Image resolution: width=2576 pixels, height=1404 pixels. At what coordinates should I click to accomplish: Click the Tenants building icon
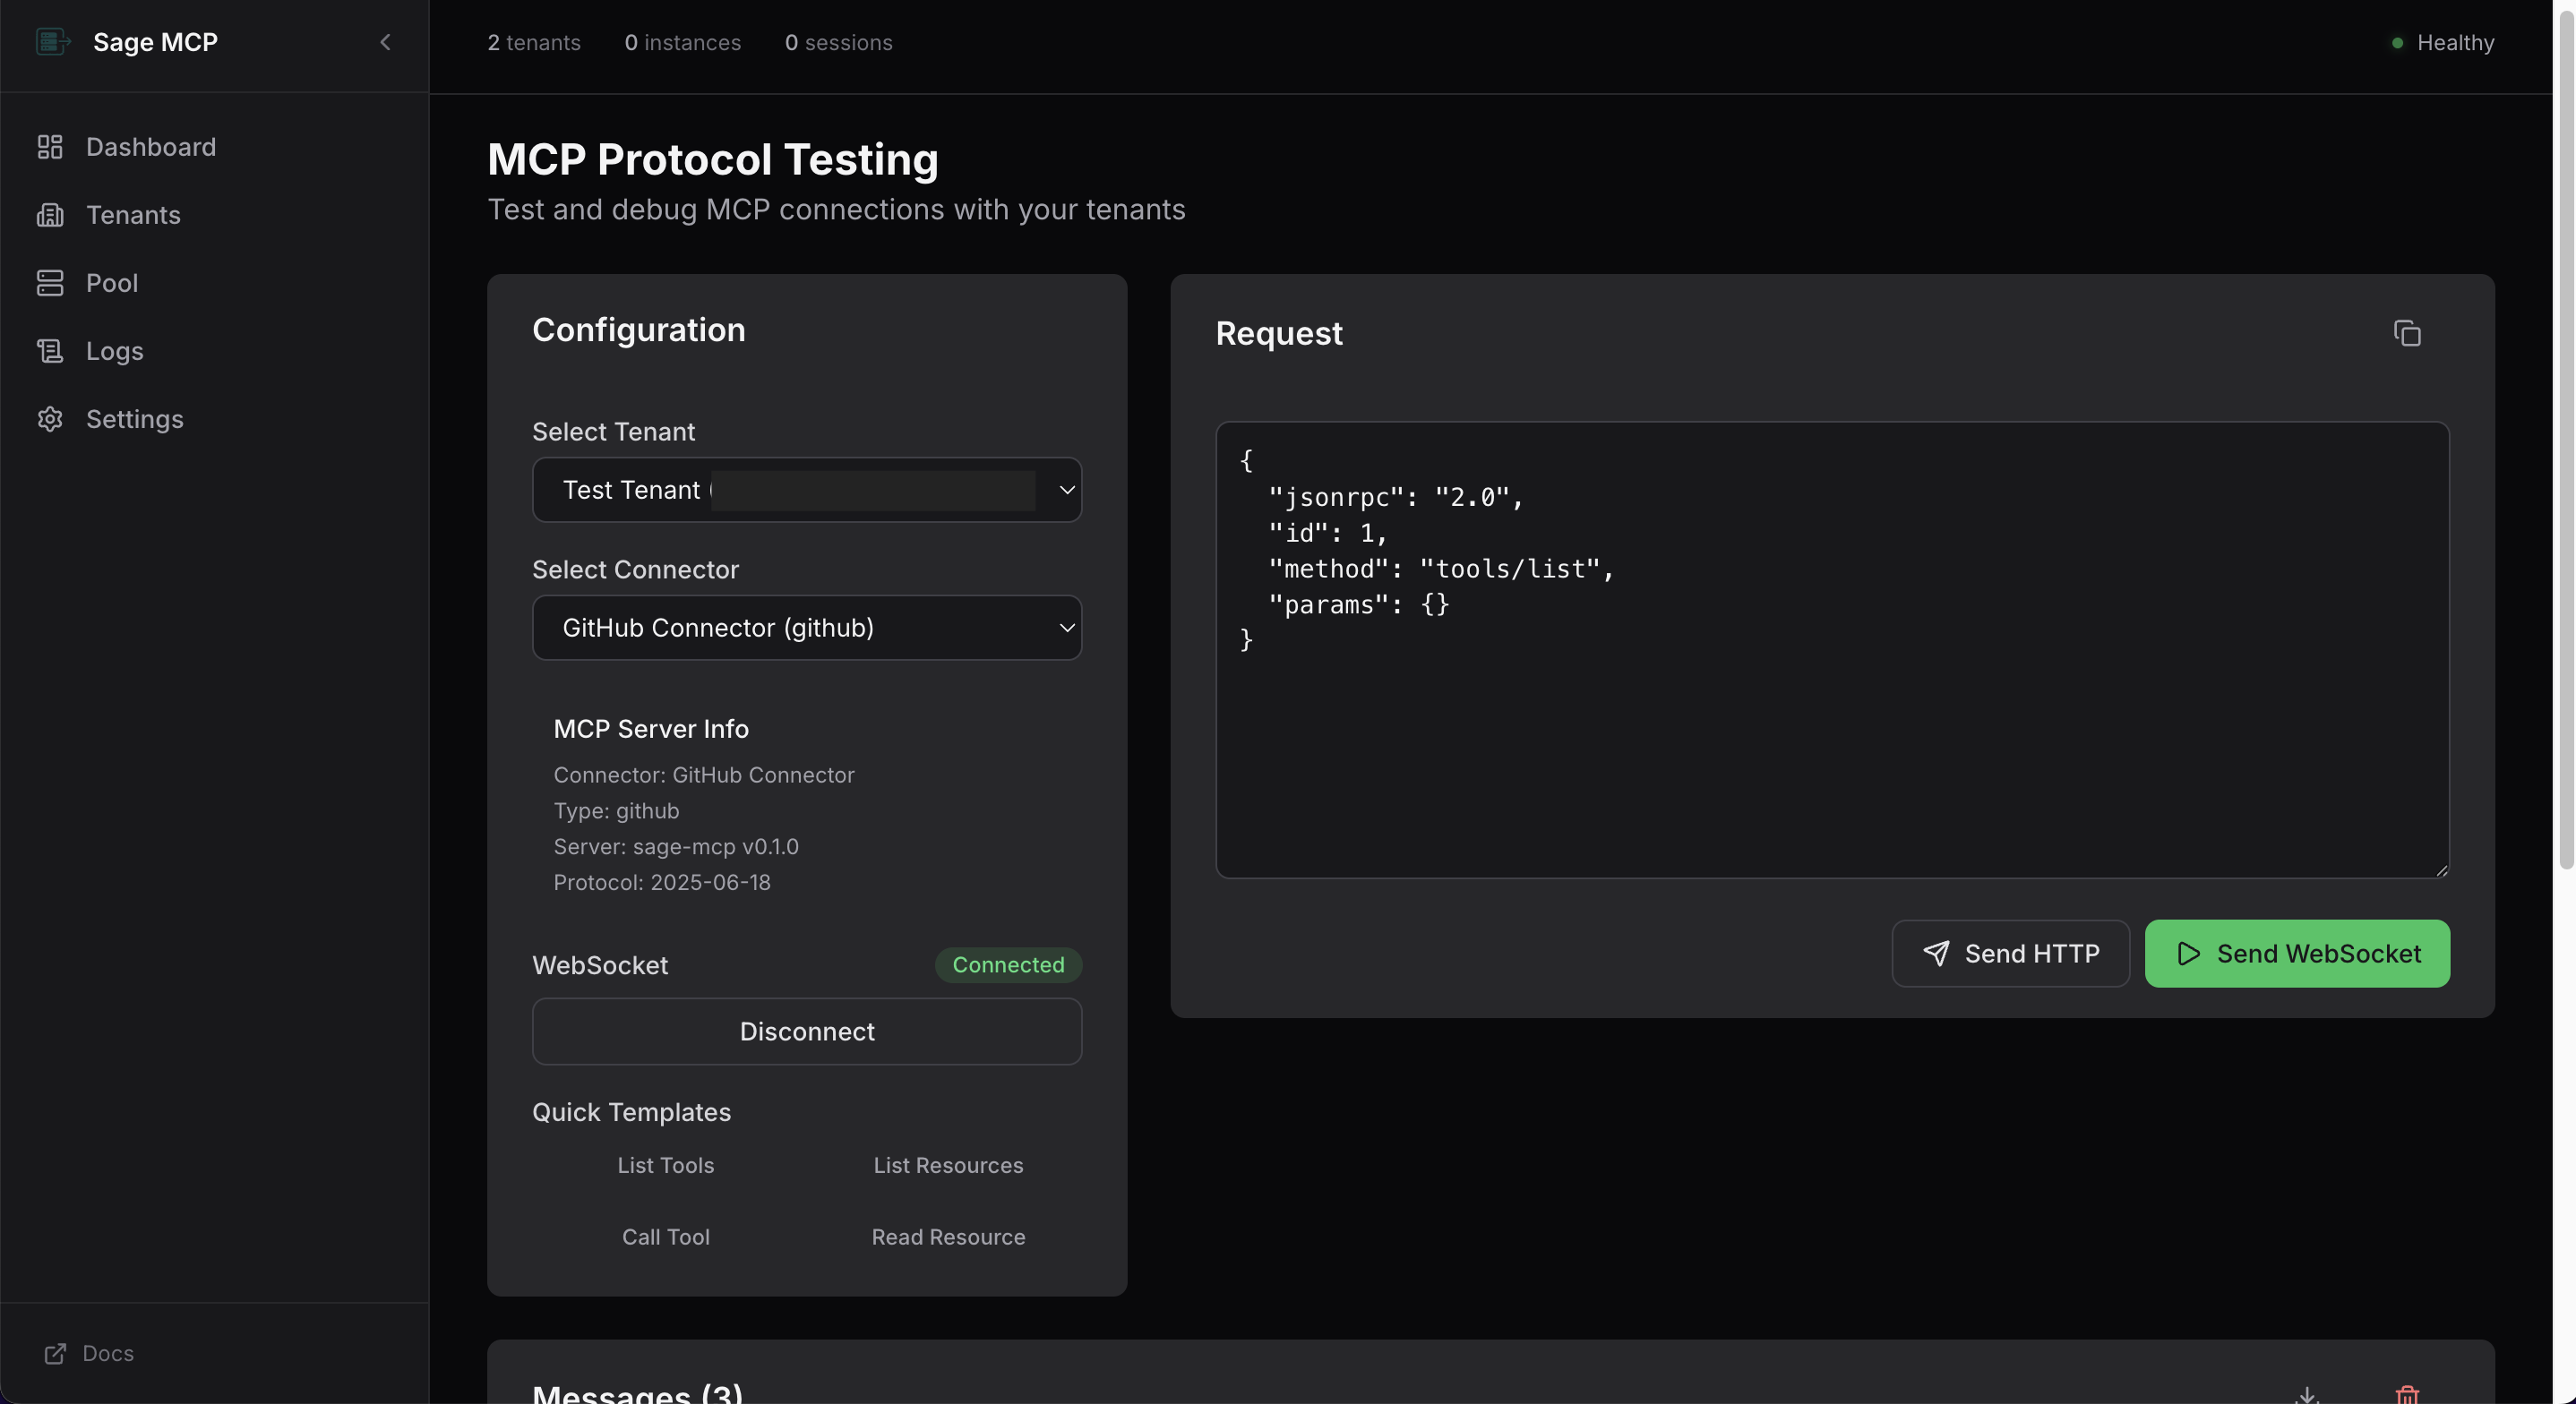click(x=50, y=215)
